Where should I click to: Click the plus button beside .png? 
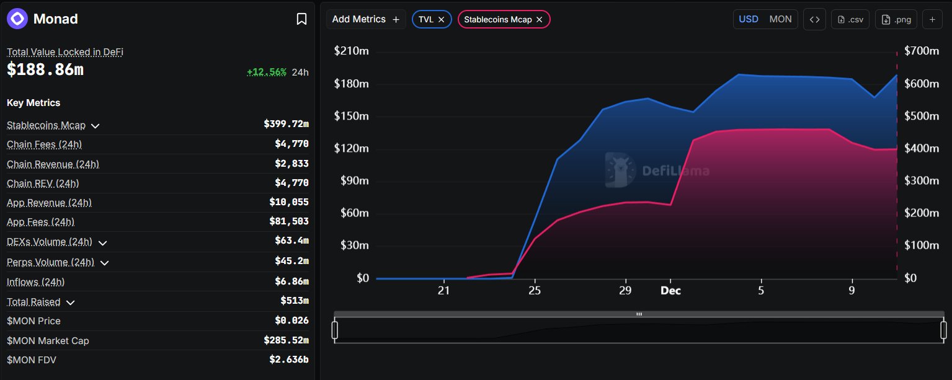[x=932, y=19]
